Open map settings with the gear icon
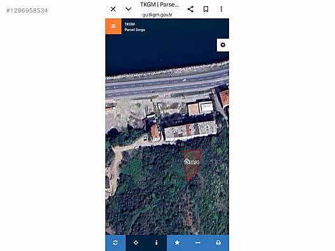This screenshot has height=251, width=335. click(223, 45)
